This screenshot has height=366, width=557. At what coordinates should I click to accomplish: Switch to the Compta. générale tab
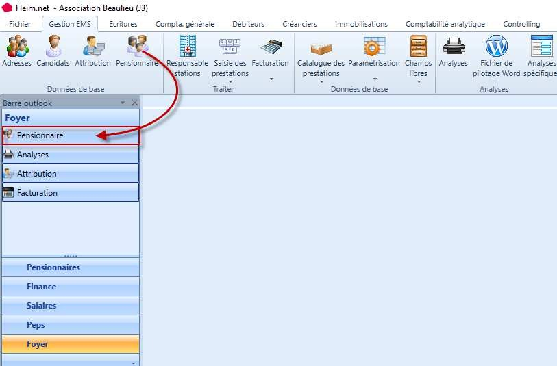185,24
